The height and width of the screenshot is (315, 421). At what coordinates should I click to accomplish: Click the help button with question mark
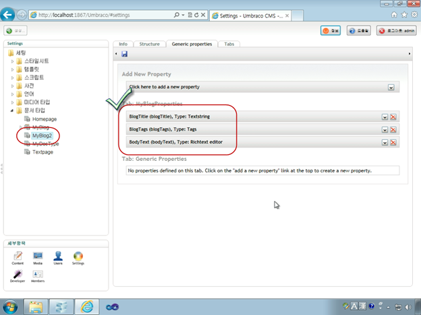coord(359,31)
